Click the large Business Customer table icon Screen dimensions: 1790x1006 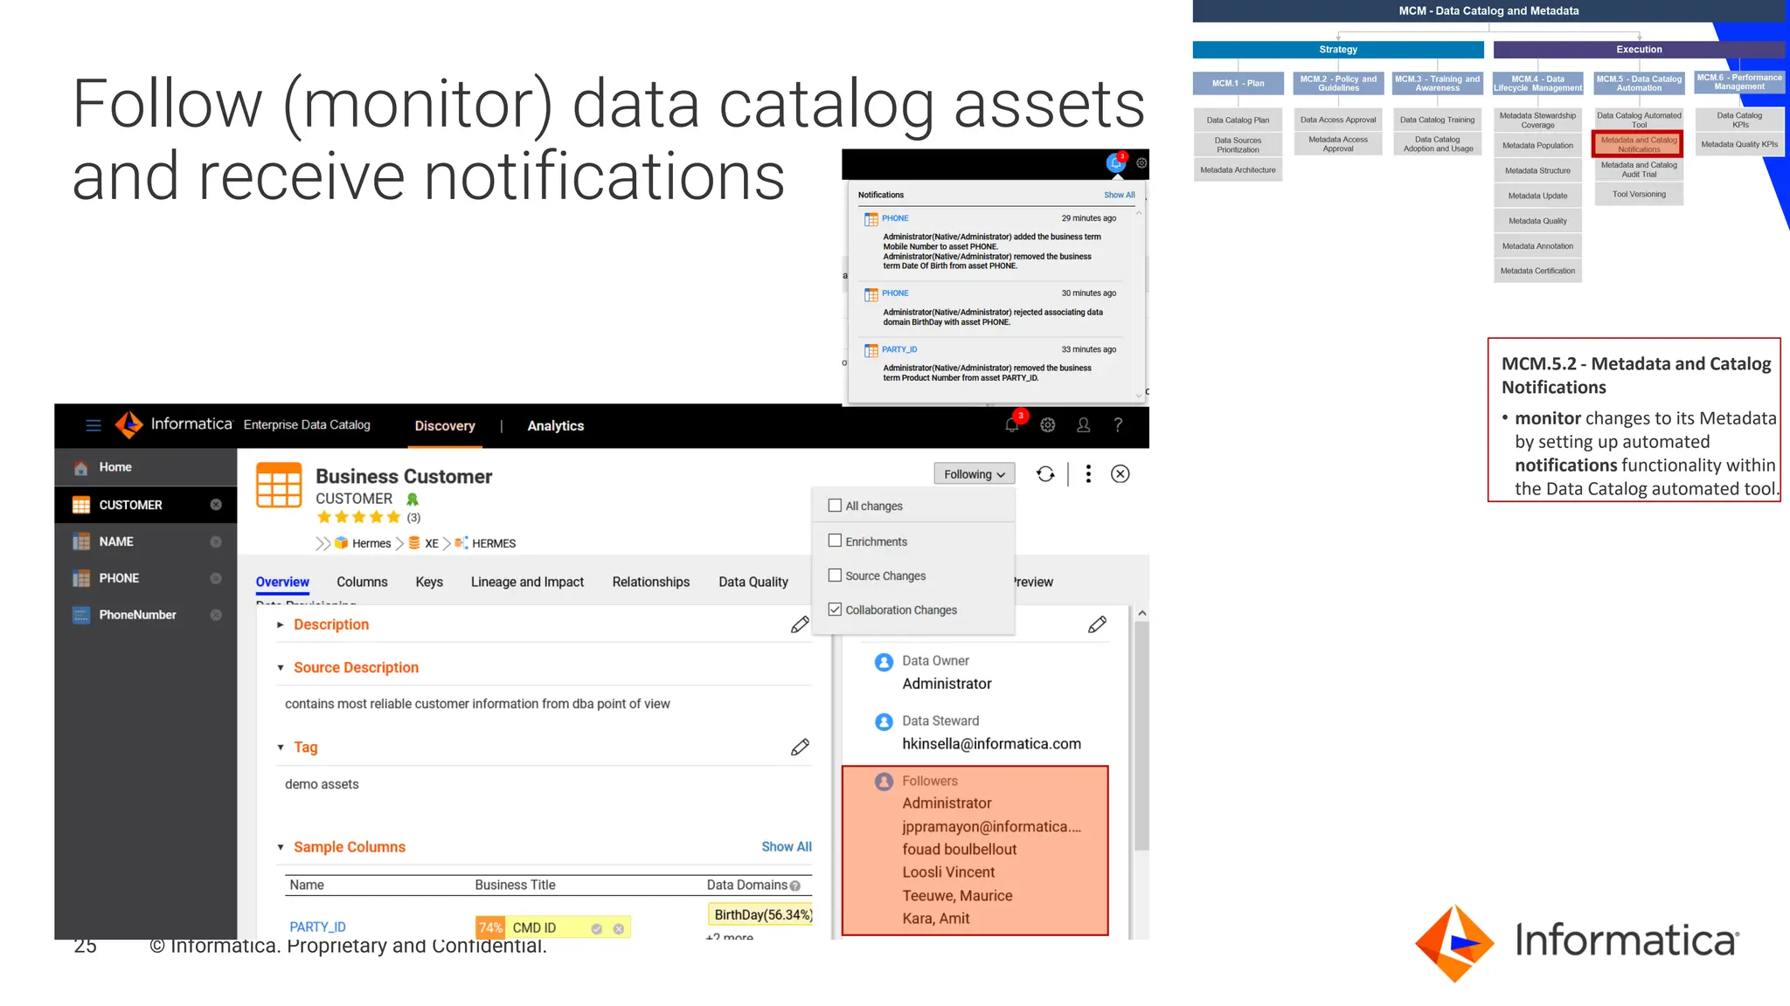279,485
